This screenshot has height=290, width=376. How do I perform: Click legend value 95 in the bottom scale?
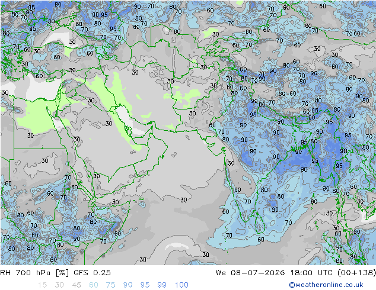pyautogui.click(x=145, y=285)
